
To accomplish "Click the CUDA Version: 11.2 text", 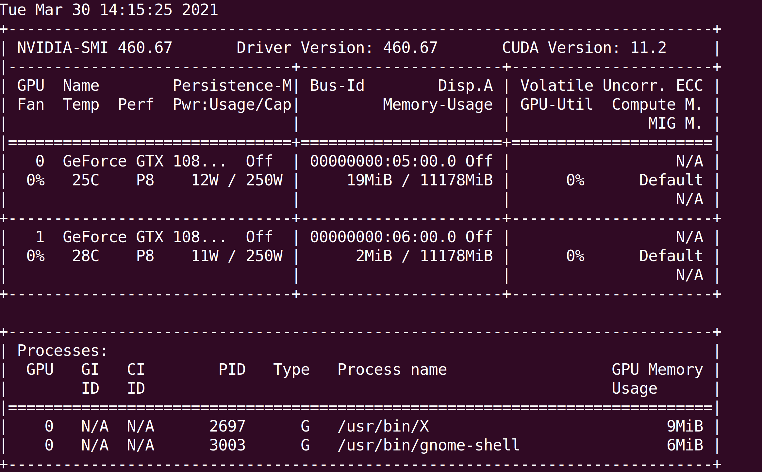I will [585, 48].
